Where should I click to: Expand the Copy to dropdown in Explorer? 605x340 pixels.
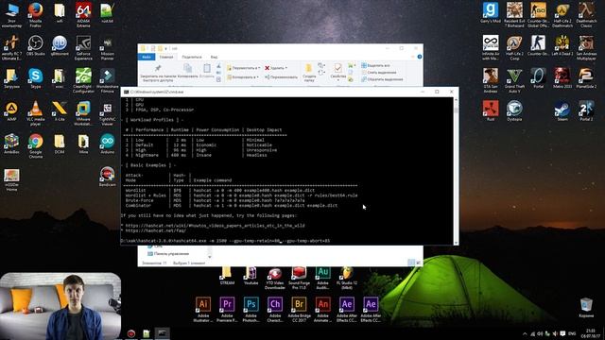[243, 77]
